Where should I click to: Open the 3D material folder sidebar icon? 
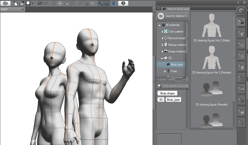pos(241,111)
